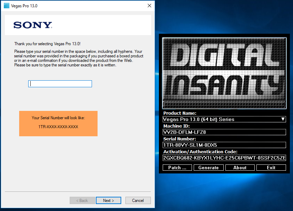Open the Product Name dropdown in keygen
293x211 pixels.
pos(224,119)
